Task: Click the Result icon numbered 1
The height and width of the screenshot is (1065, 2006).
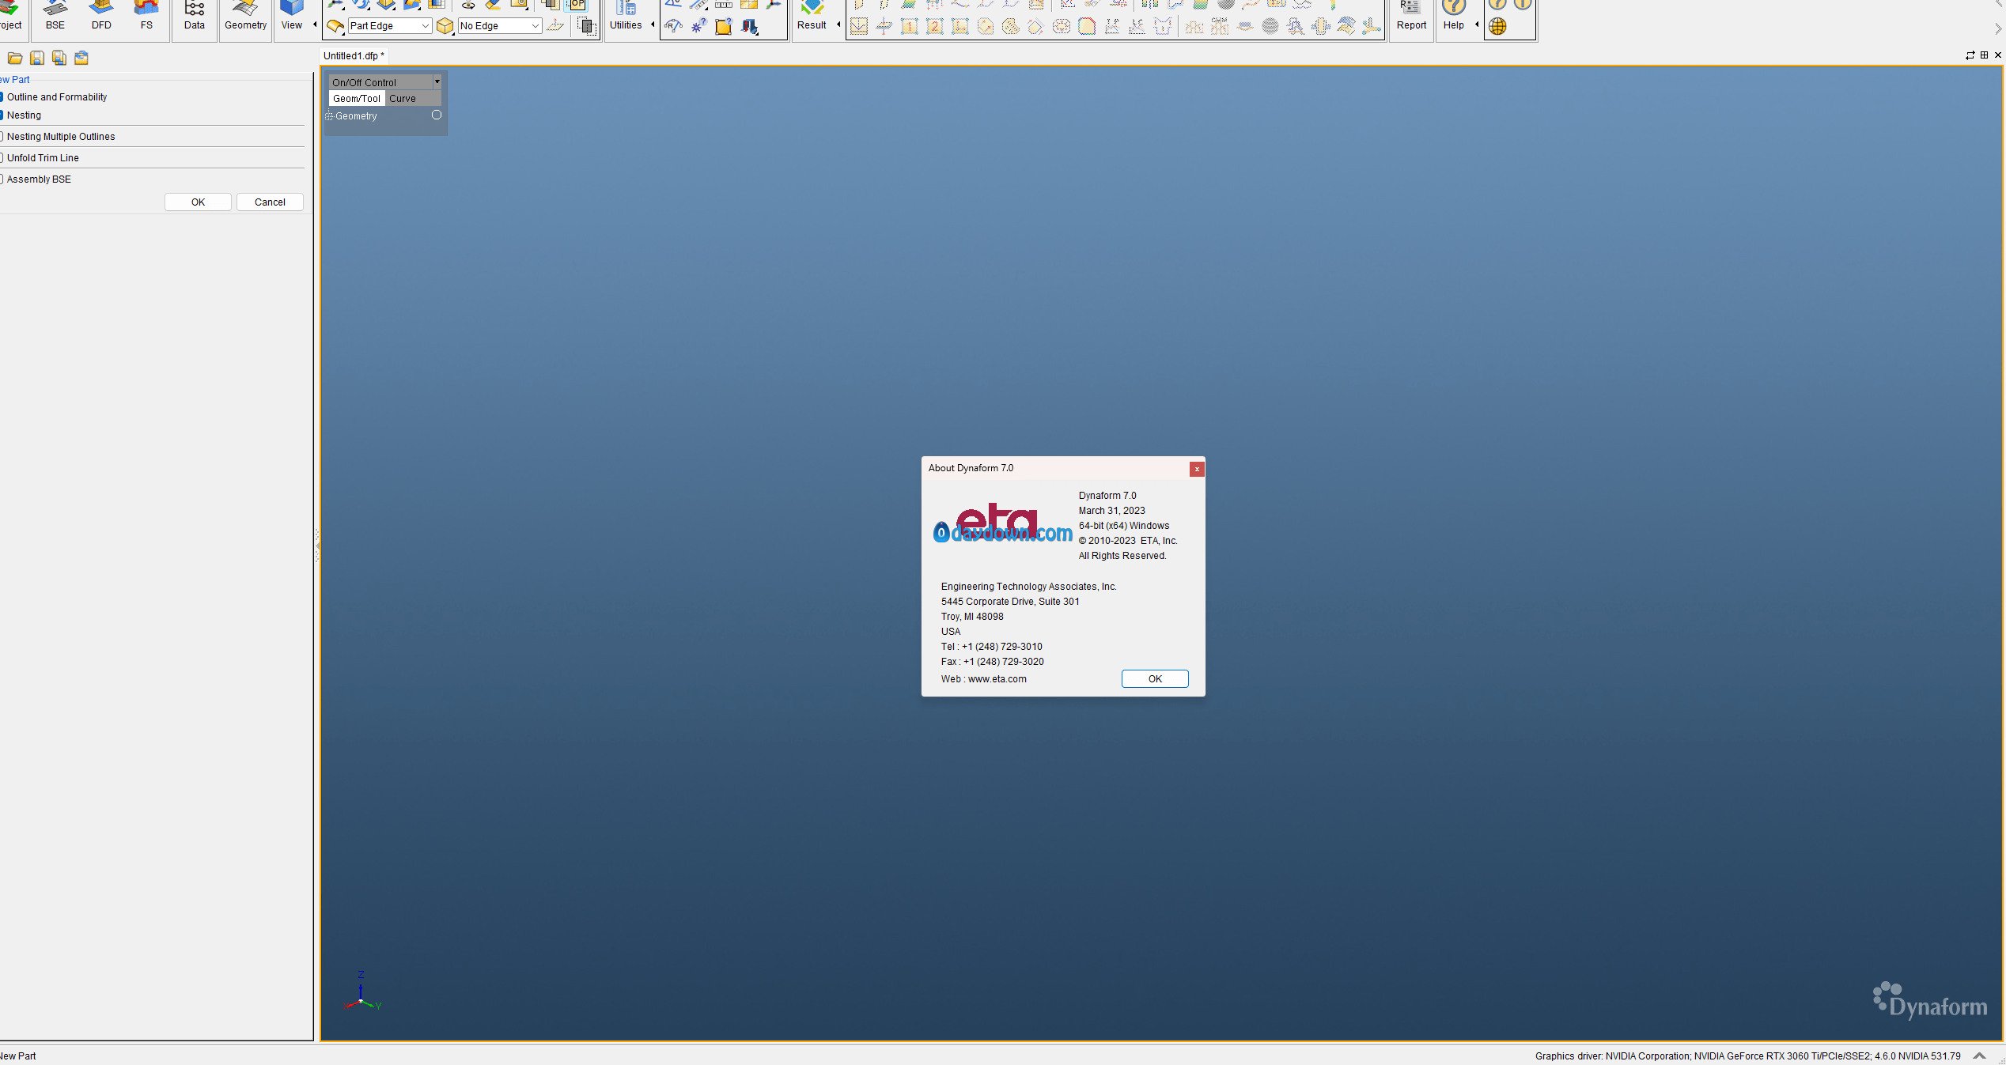Action: pyautogui.click(x=910, y=26)
